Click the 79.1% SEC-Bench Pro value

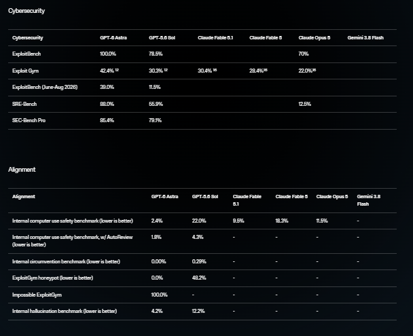coord(155,120)
